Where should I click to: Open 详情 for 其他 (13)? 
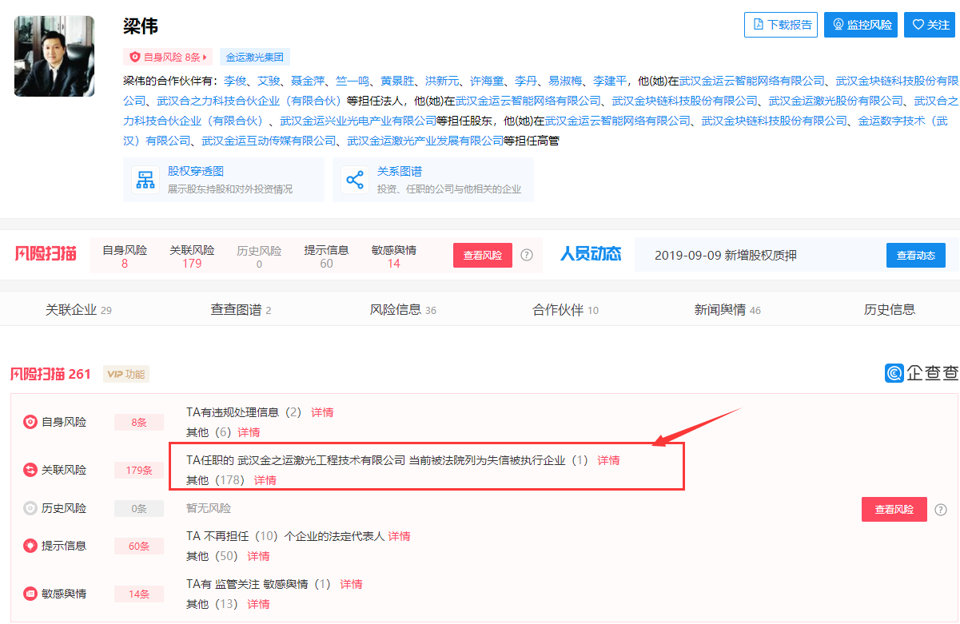(x=258, y=604)
